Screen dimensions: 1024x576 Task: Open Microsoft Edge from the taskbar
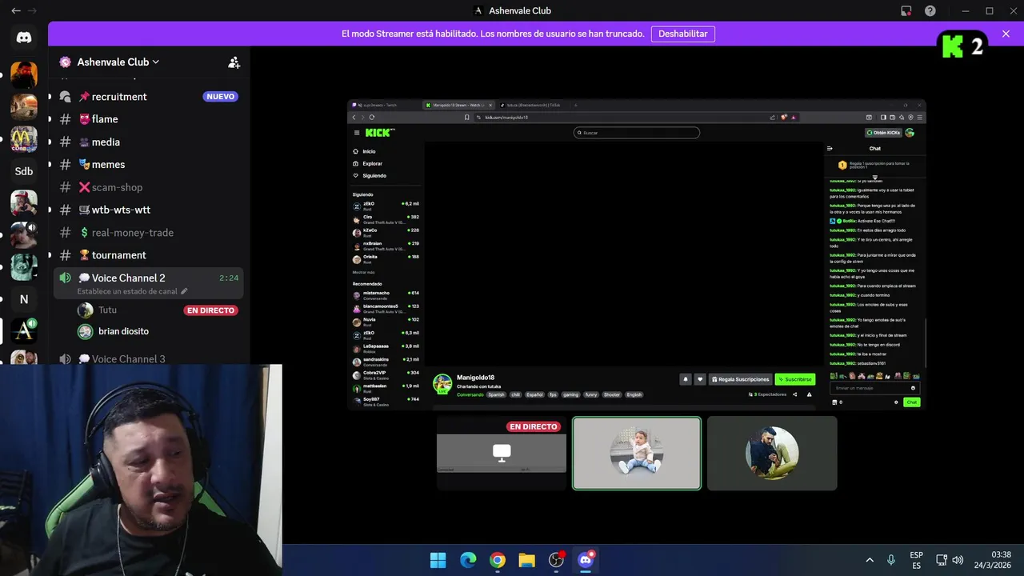click(x=468, y=560)
